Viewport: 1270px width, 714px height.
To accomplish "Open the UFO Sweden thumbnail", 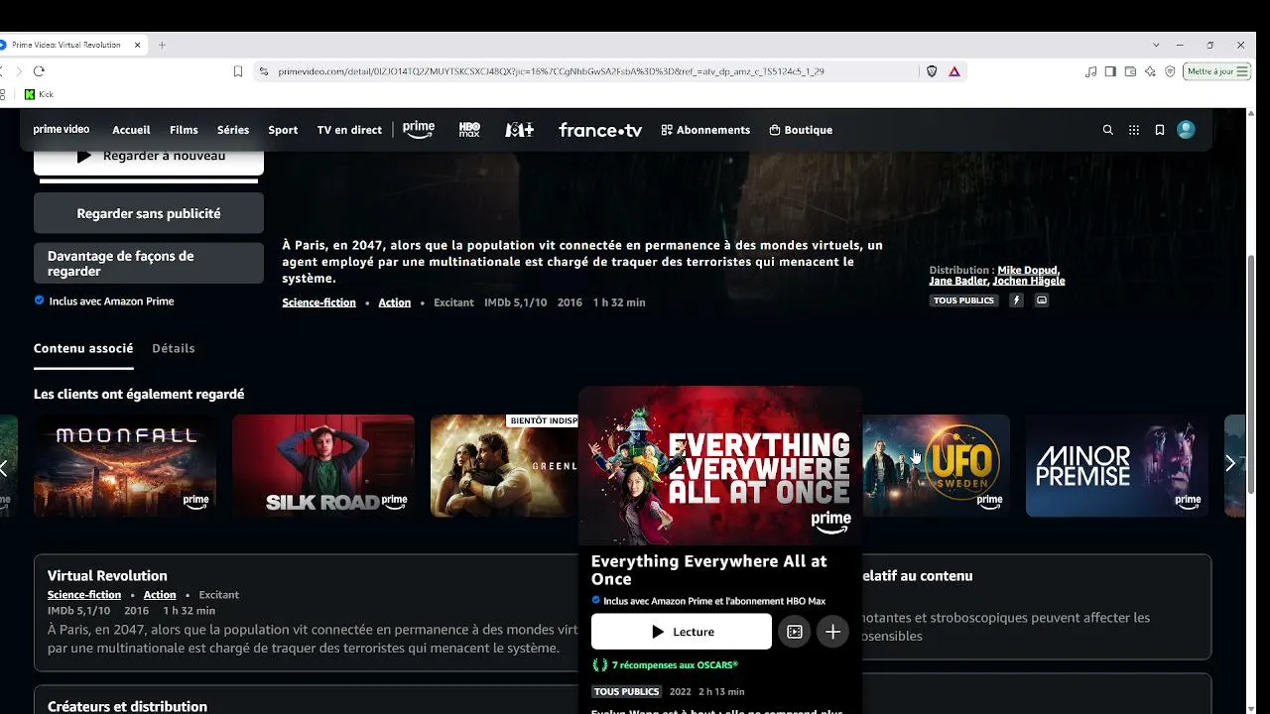I will 937,466.
